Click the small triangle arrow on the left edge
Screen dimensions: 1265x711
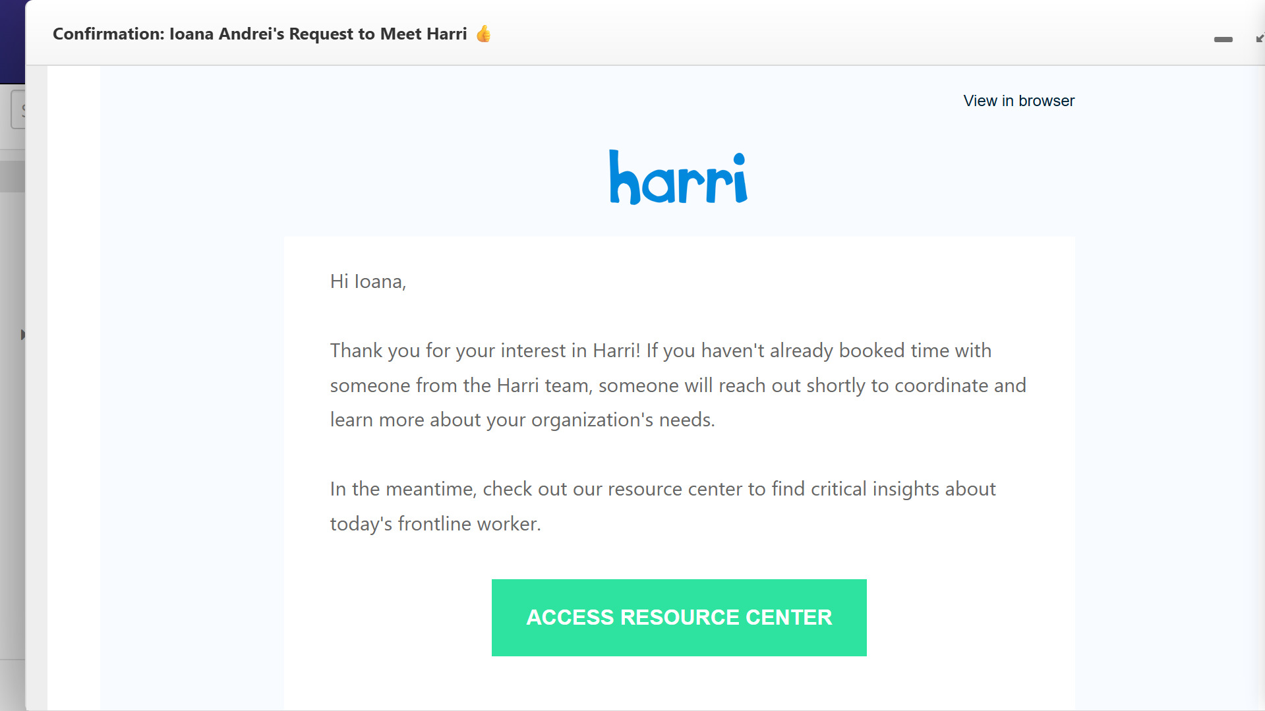(x=23, y=335)
